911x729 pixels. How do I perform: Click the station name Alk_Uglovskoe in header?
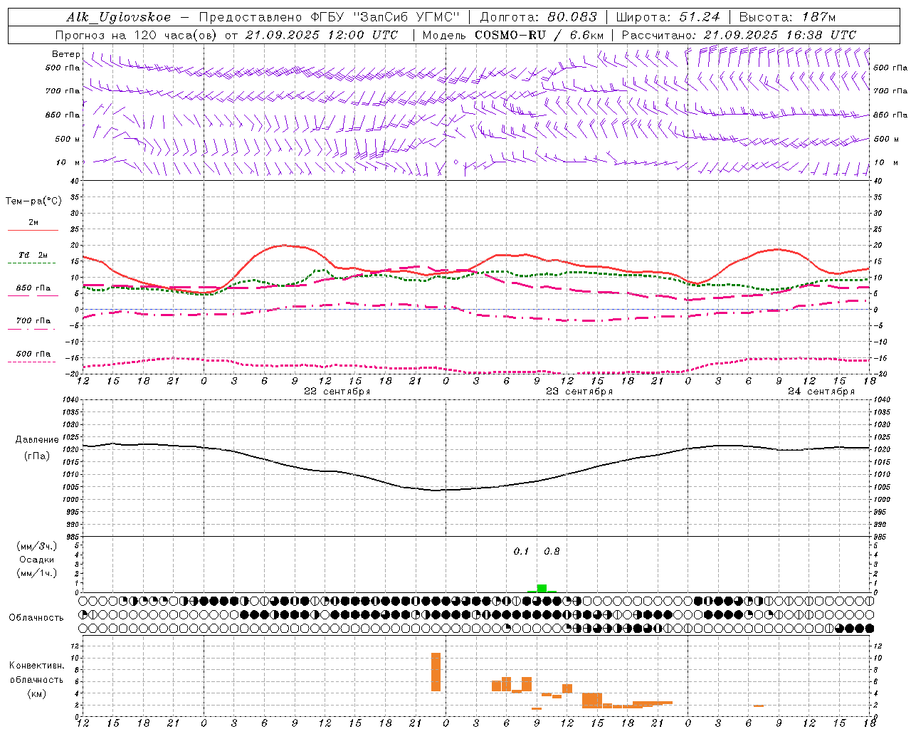pyautogui.click(x=119, y=17)
